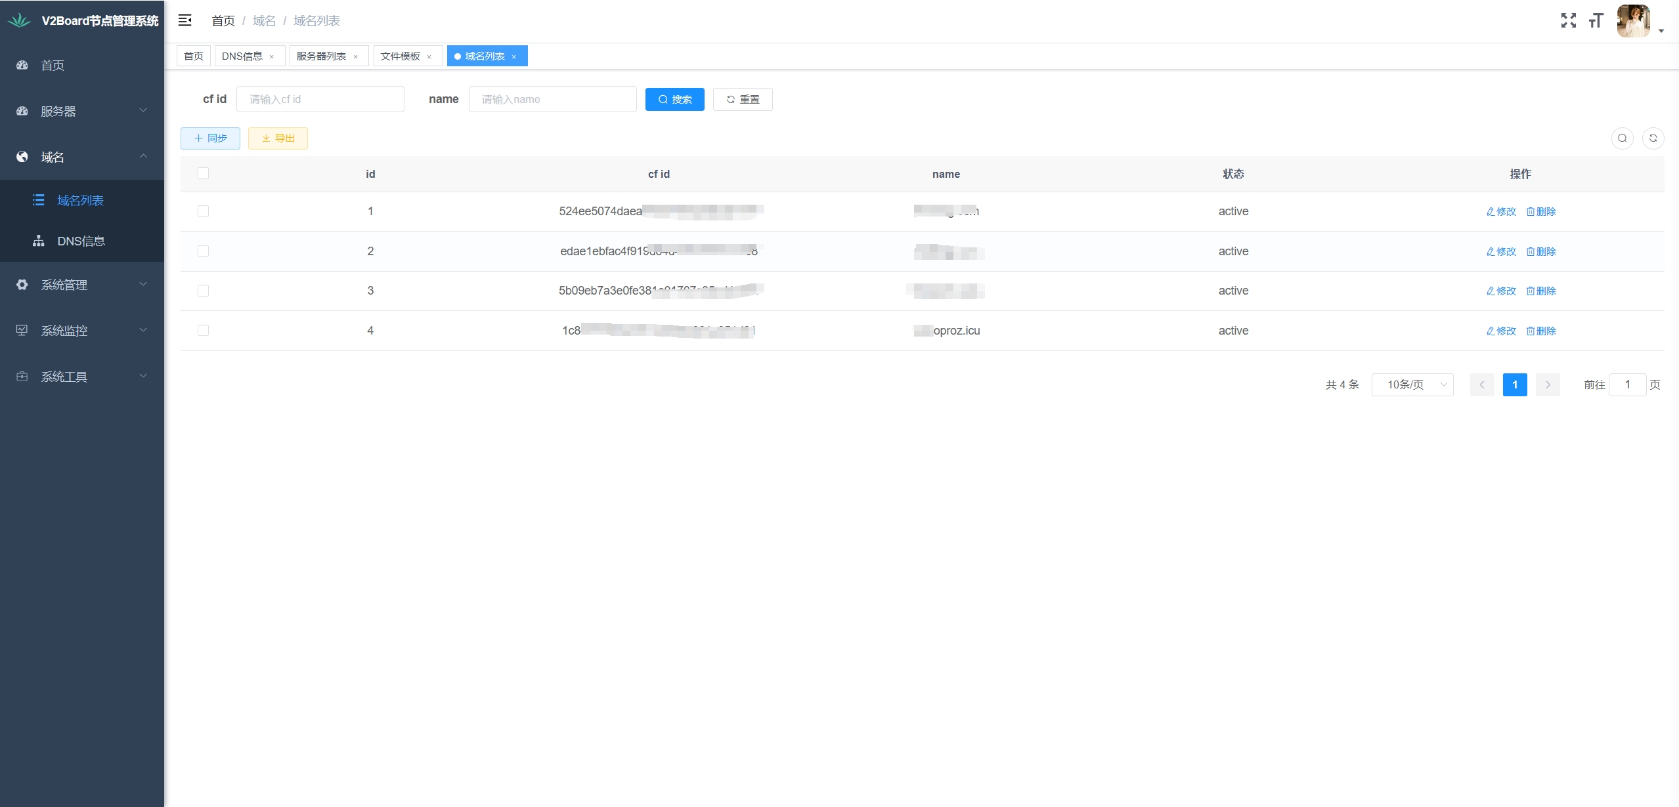
Task: Open the 10条/页 page size dropdown
Action: click(x=1412, y=384)
